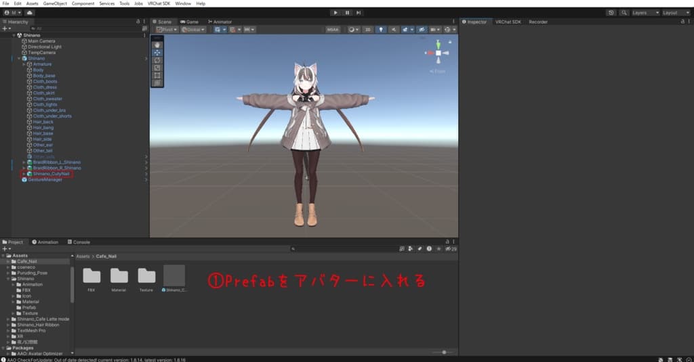Image resolution: width=694 pixels, height=362 pixels.
Task: Select the Scale tool in Scene toolbar
Action: point(157,68)
